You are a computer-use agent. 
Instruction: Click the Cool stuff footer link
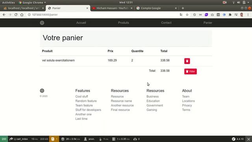click(82, 96)
